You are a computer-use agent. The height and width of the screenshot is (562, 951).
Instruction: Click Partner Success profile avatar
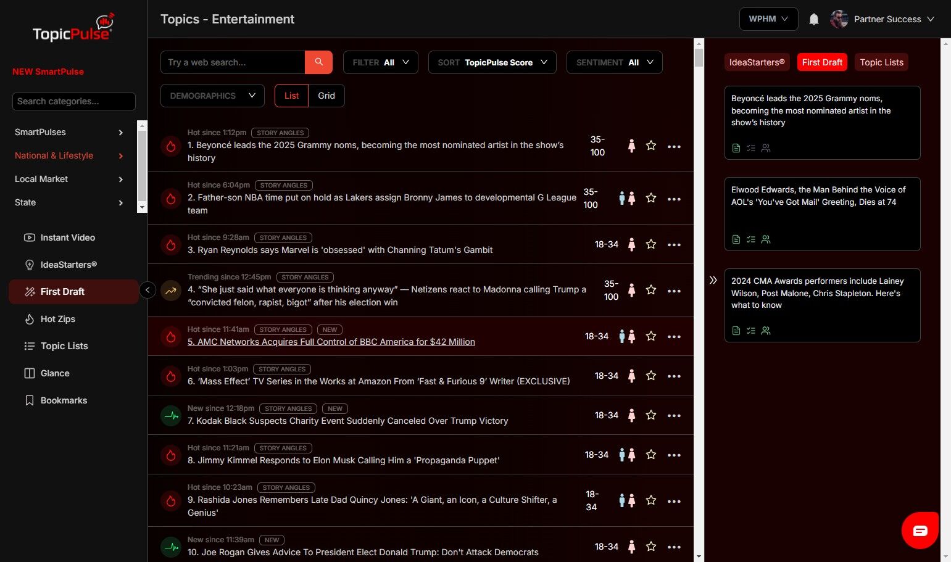point(839,19)
